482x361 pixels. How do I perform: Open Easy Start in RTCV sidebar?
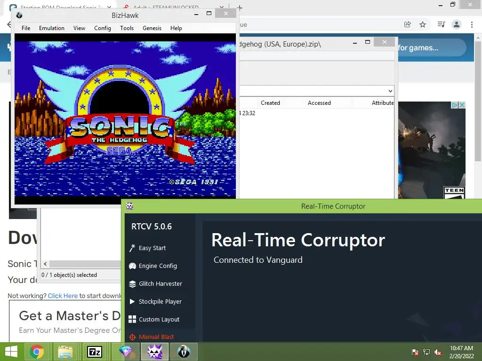152,248
